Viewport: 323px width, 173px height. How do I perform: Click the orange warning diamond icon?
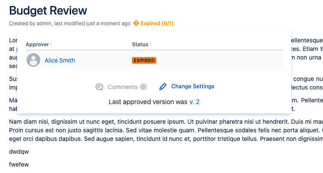pos(136,24)
